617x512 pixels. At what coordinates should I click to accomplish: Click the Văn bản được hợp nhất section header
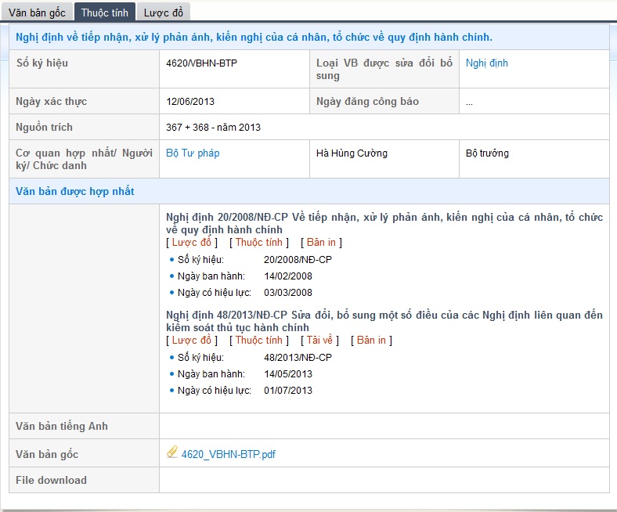click(75, 191)
